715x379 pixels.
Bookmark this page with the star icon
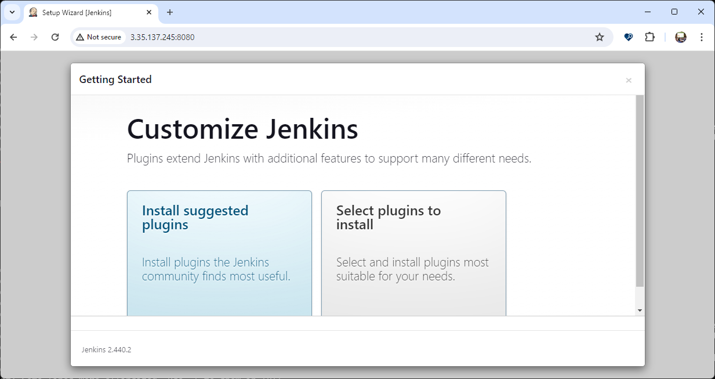(600, 37)
